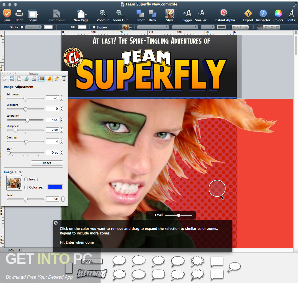Switch to the Text inspector tab
298x283 pixels.
coord(64,78)
